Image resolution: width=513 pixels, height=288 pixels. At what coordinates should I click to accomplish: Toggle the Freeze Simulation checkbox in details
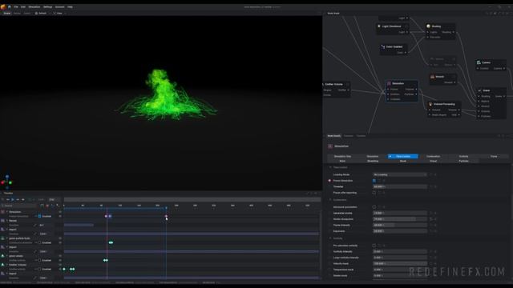(x=374, y=181)
